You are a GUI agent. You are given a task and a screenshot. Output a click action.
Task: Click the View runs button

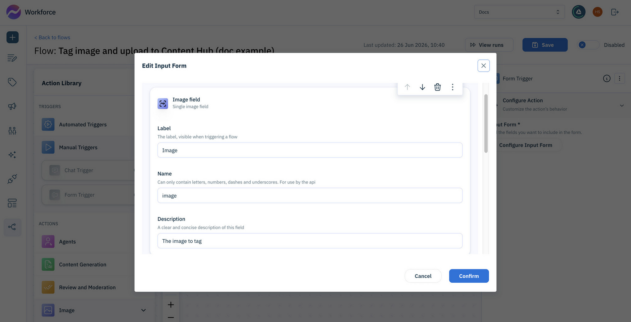click(x=489, y=45)
